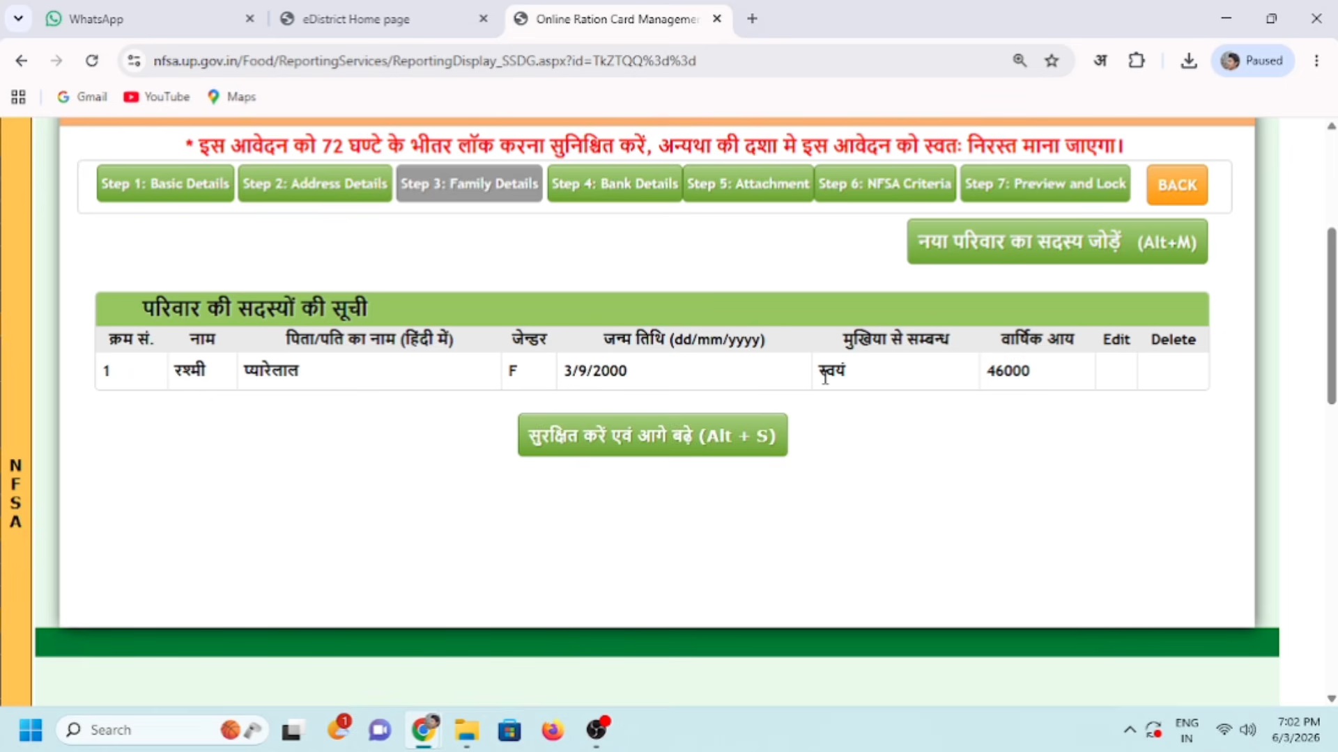Image resolution: width=1338 pixels, height=752 pixels.
Task: Bookmark this page with the star icon
Action: point(1052,61)
